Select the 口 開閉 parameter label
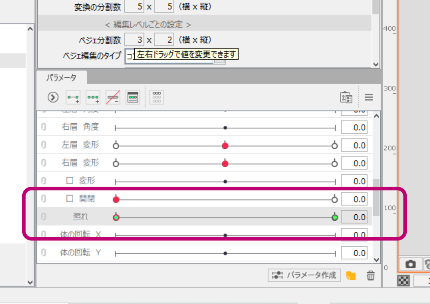The image size is (430, 304). pos(80,199)
